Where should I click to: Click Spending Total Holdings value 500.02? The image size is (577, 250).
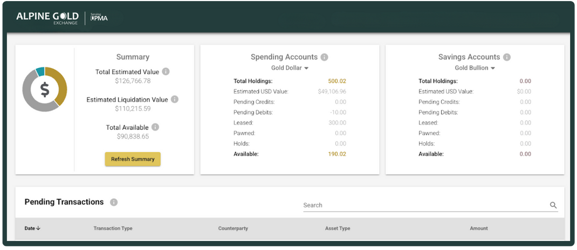coord(337,81)
